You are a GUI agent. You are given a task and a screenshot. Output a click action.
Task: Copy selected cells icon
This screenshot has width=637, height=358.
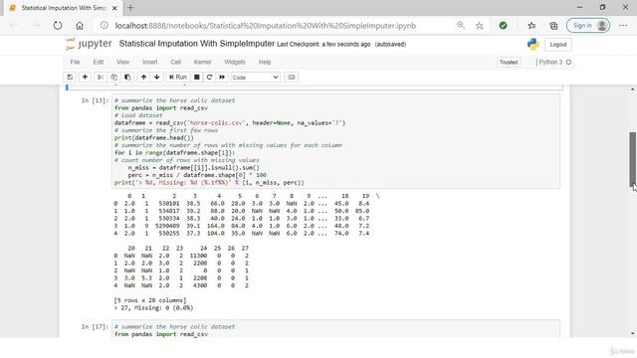[113, 78]
